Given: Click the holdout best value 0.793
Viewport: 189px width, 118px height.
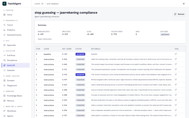Looking at the screenshot, I should click(x=114, y=34).
